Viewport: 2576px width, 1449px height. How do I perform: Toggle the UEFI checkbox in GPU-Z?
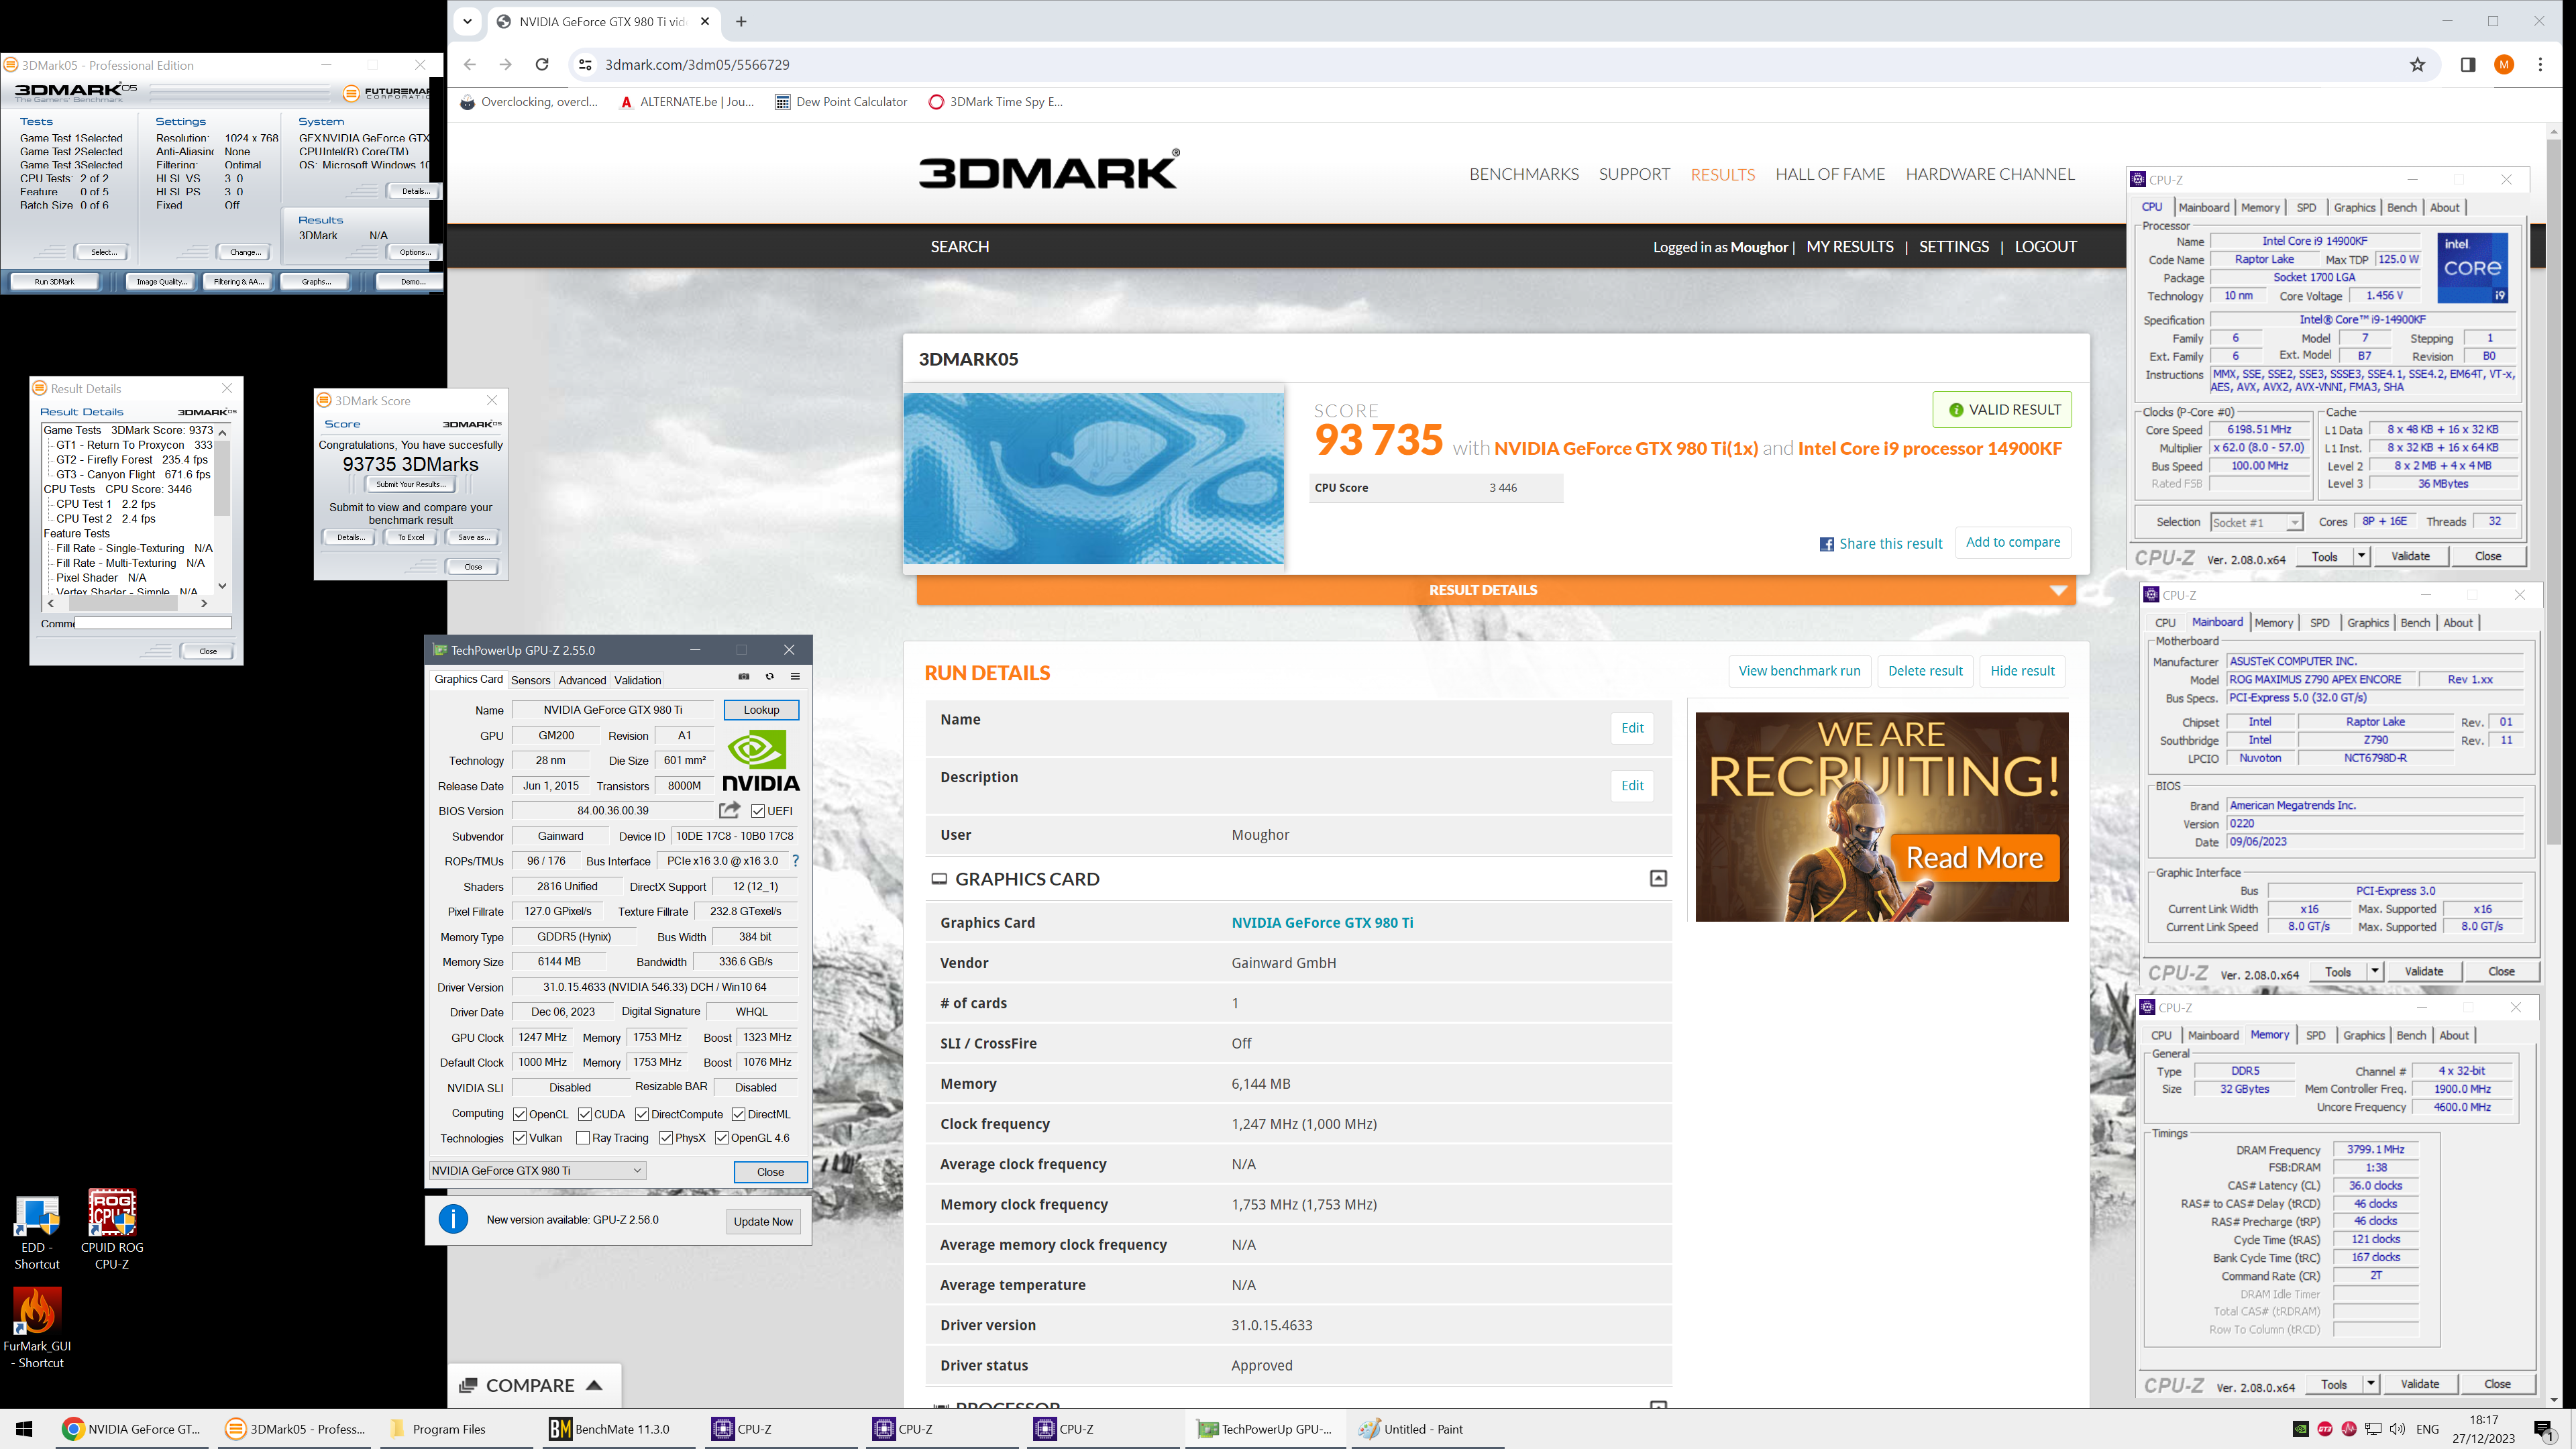[x=757, y=811]
